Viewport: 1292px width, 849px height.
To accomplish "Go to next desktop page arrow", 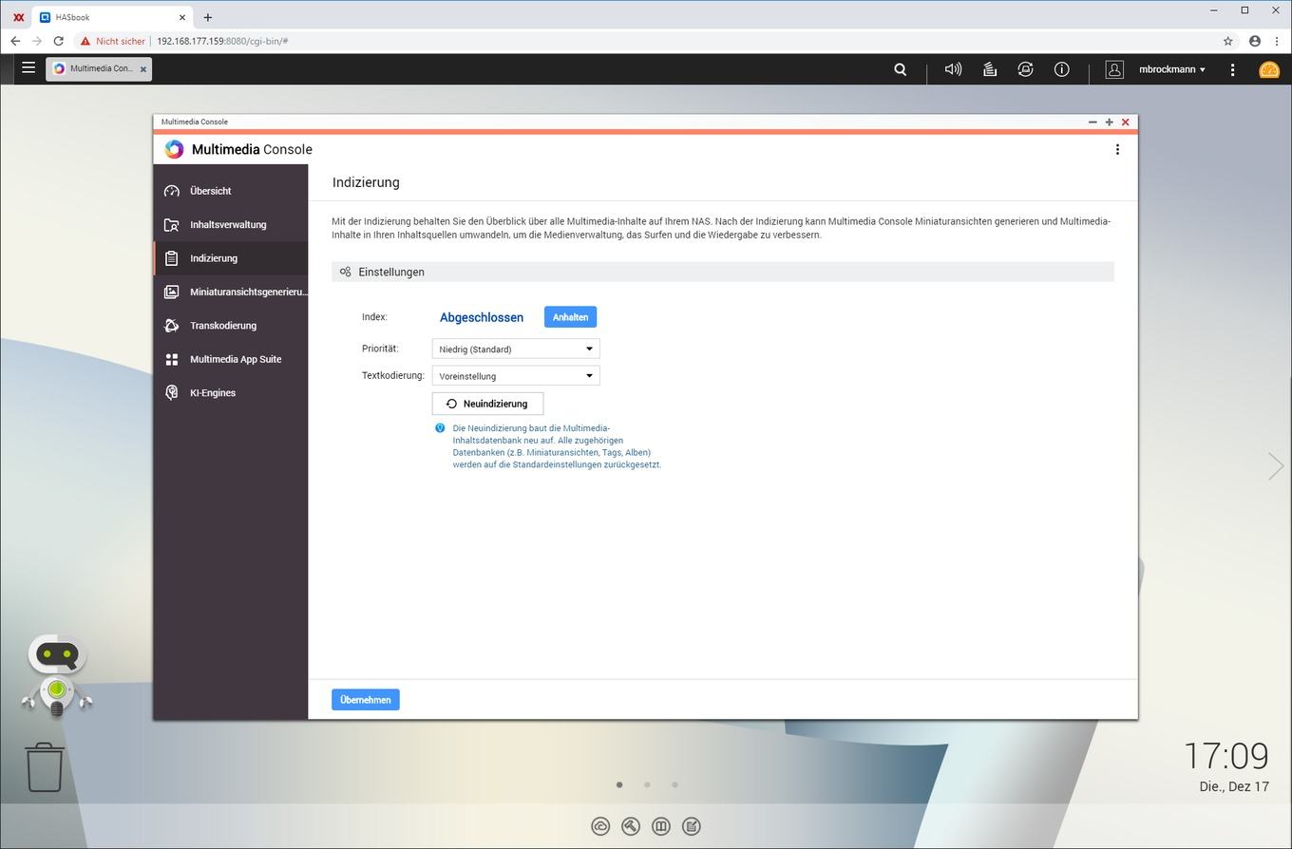I will click(x=1276, y=465).
